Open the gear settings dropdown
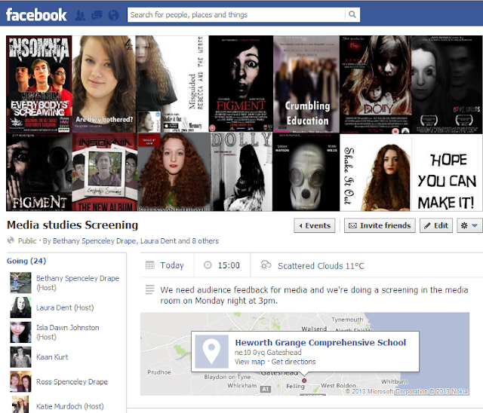This screenshot has width=483, height=413. click(x=469, y=225)
